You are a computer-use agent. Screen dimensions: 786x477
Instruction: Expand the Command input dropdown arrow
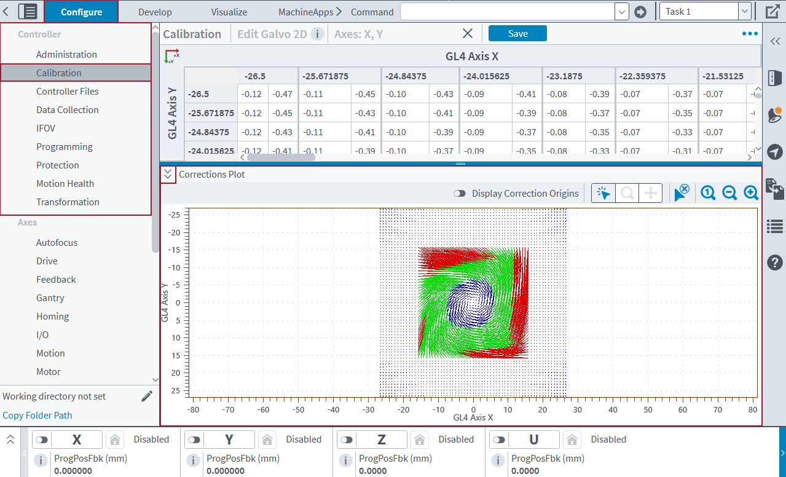pyautogui.click(x=621, y=12)
